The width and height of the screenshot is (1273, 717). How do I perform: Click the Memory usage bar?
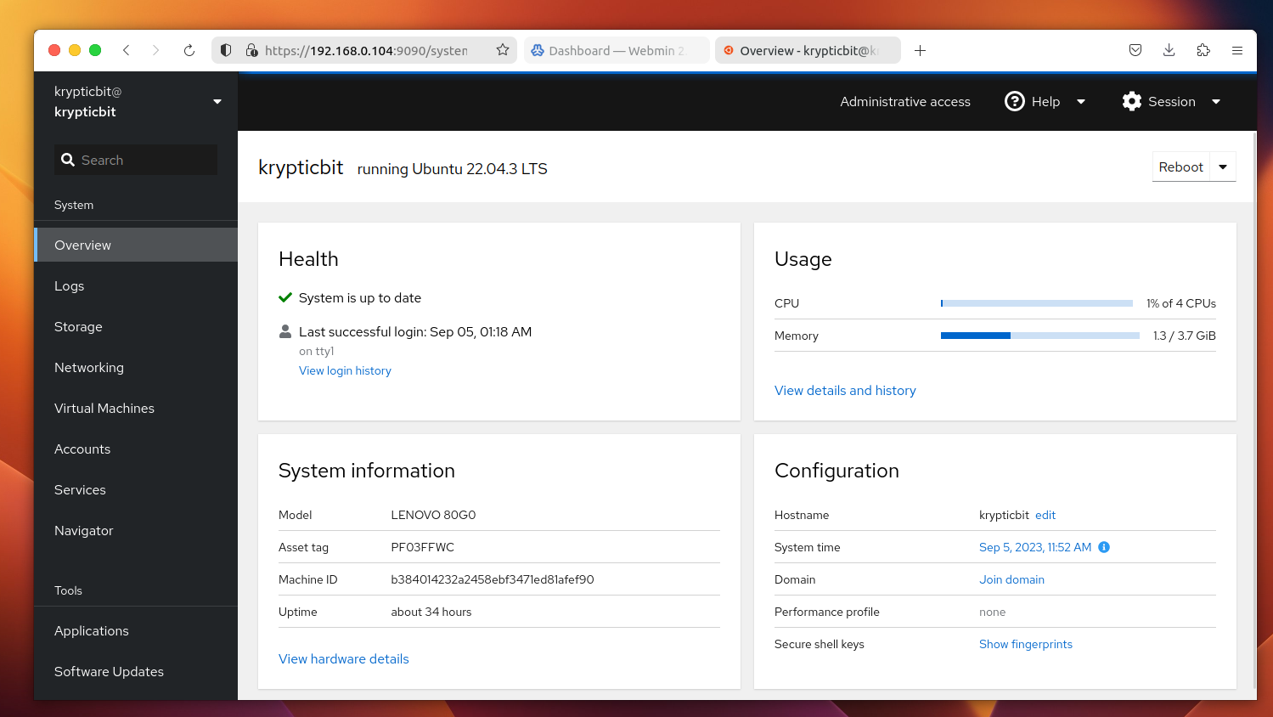click(x=1039, y=336)
